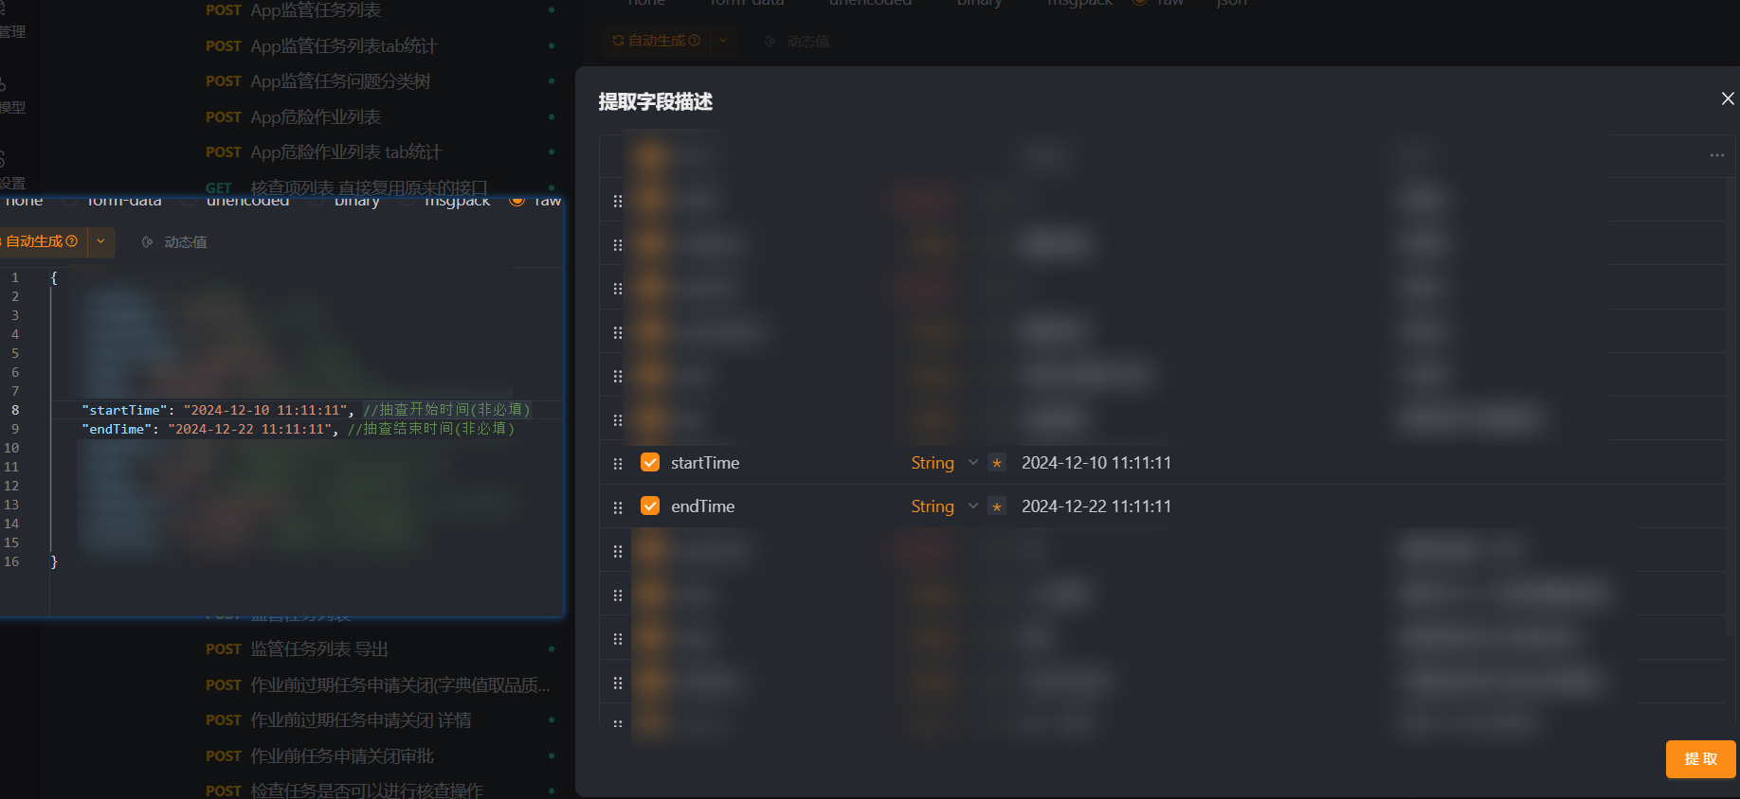Open POST 作业前过期任务申请关闭(字典值取品质 endpoint
The width and height of the screenshot is (1740, 799).
point(379,684)
